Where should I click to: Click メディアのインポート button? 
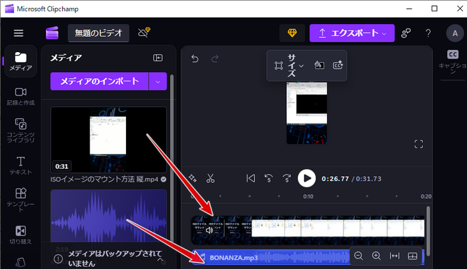(99, 81)
